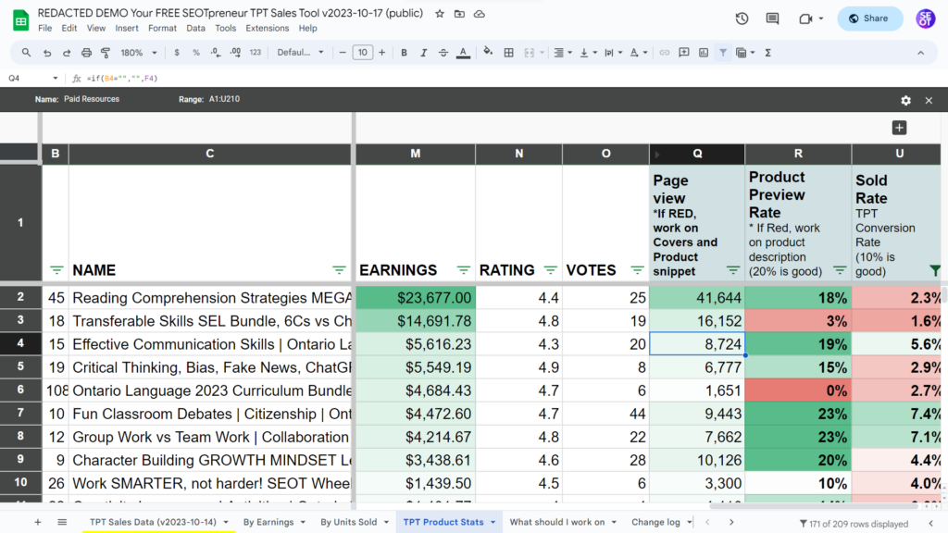The height and width of the screenshot is (533, 948).
Task: Open the EARNINGS column filter
Action: click(x=463, y=270)
